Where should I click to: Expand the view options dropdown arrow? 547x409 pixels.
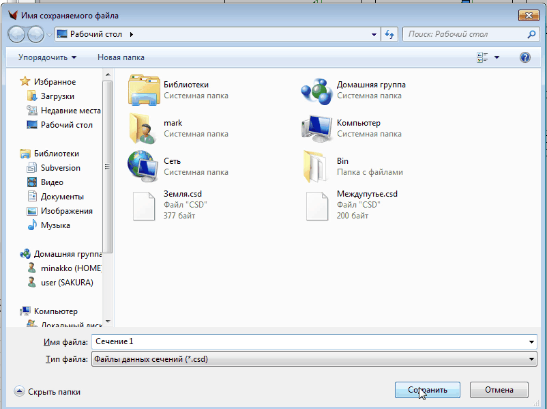click(497, 57)
